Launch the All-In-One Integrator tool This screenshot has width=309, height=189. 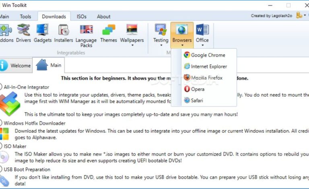click(x=26, y=87)
